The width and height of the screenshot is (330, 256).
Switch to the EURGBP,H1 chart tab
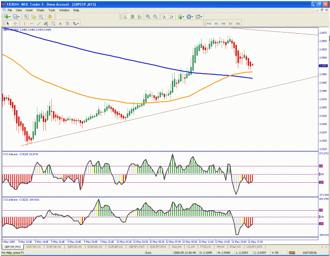[115, 247]
